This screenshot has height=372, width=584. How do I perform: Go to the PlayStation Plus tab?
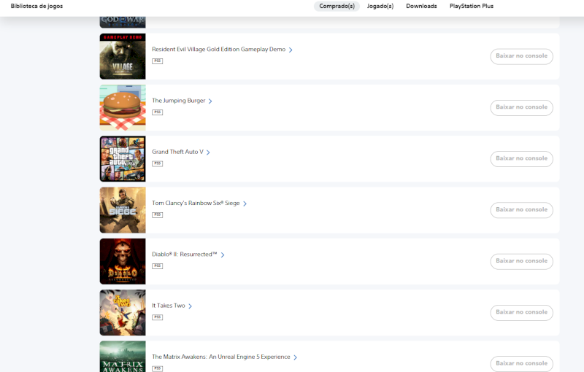pos(471,7)
